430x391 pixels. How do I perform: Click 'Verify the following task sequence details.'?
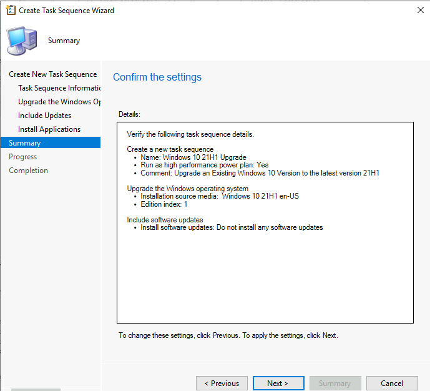pyautogui.click(x=190, y=134)
